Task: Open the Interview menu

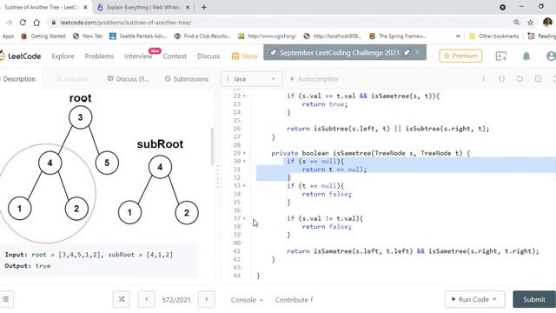Action: (138, 56)
